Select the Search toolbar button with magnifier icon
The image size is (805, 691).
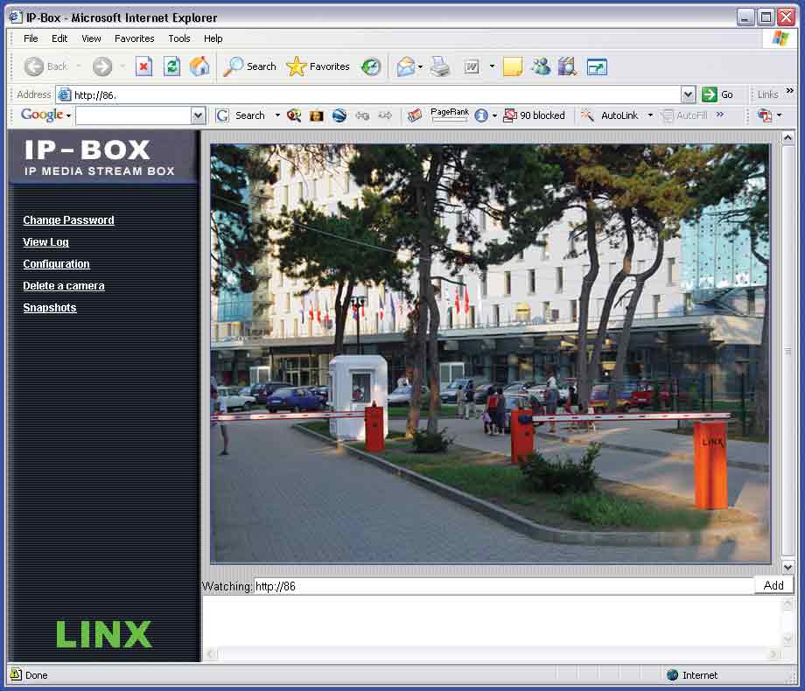[x=249, y=66]
